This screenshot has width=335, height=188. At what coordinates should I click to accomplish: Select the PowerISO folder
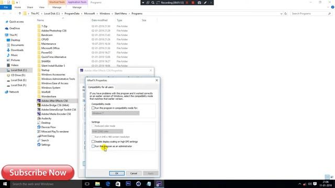(x=47, y=53)
